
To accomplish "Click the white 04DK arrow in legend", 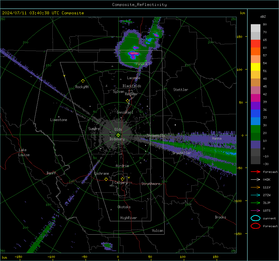I will (255, 180).
